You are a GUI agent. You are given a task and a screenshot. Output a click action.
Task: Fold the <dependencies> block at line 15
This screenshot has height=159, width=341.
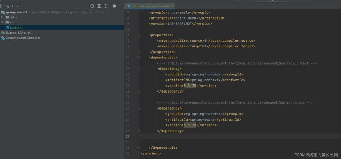pos(139,58)
